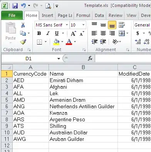Toggle Underline formatting

(x=57, y=33)
